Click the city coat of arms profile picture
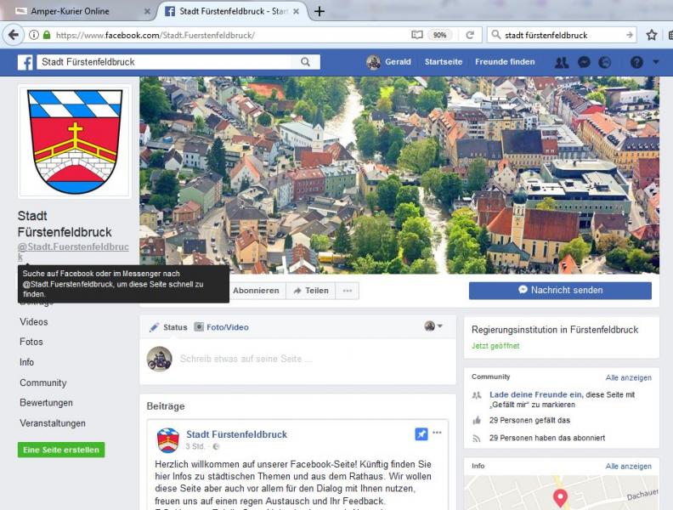This screenshot has width=673, height=510. (75, 141)
